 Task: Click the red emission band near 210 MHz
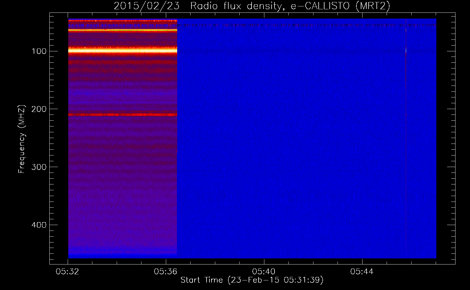click(123, 115)
